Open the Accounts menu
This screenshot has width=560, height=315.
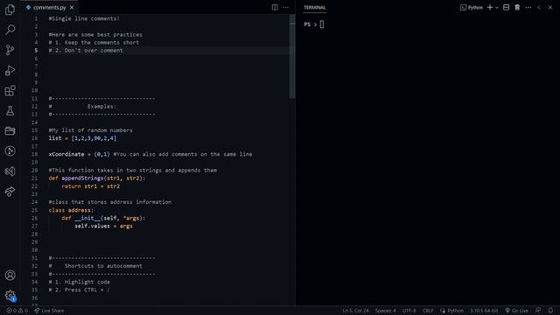10,276
